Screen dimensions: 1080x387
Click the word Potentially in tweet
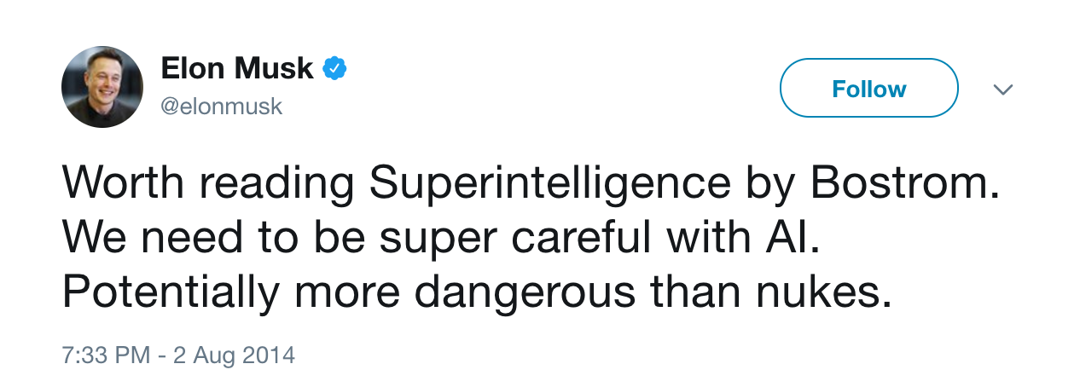(171, 294)
